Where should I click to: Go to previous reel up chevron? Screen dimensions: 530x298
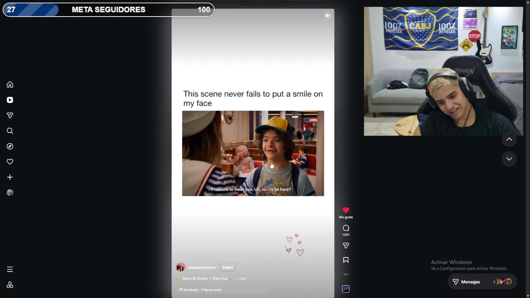pyautogui.click(x=509, y=139)
